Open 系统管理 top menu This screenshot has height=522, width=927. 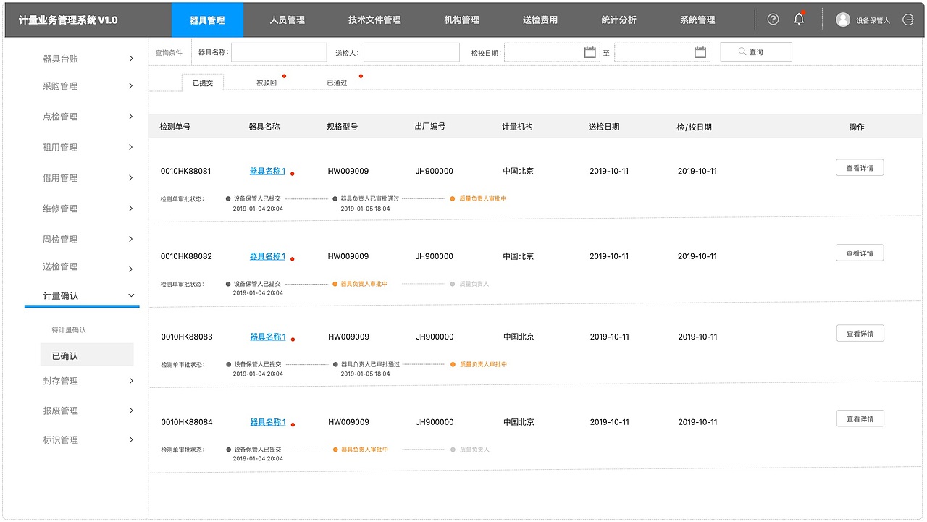(x=697, y=20)
